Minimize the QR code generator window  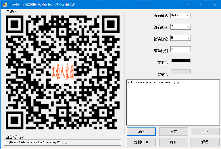pyautogui.click(x=189, y=5)
